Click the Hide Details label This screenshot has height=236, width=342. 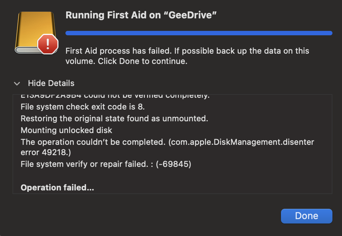51,83
